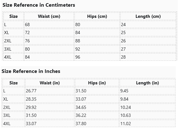Select the waist value 26.77 in inches
This screenshot has height=128, width=178.
coord(31,91)
